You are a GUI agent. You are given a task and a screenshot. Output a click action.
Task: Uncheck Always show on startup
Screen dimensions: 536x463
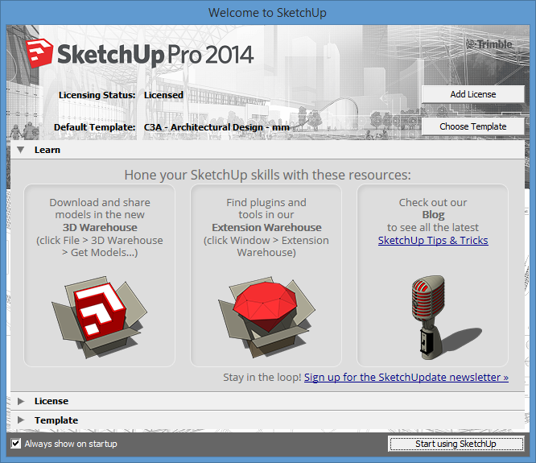[x=16, y=444]
